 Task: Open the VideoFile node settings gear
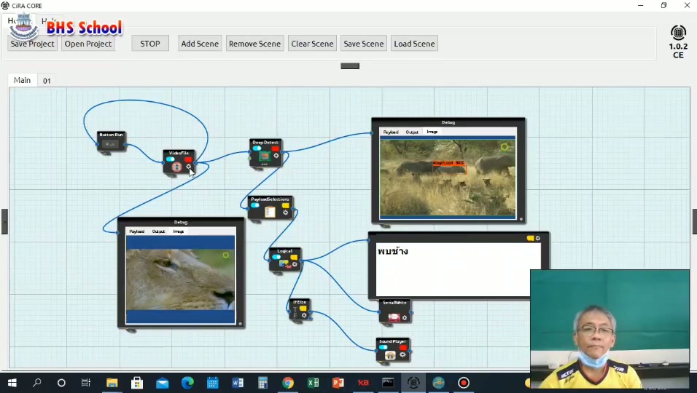[x=189, y=167]
